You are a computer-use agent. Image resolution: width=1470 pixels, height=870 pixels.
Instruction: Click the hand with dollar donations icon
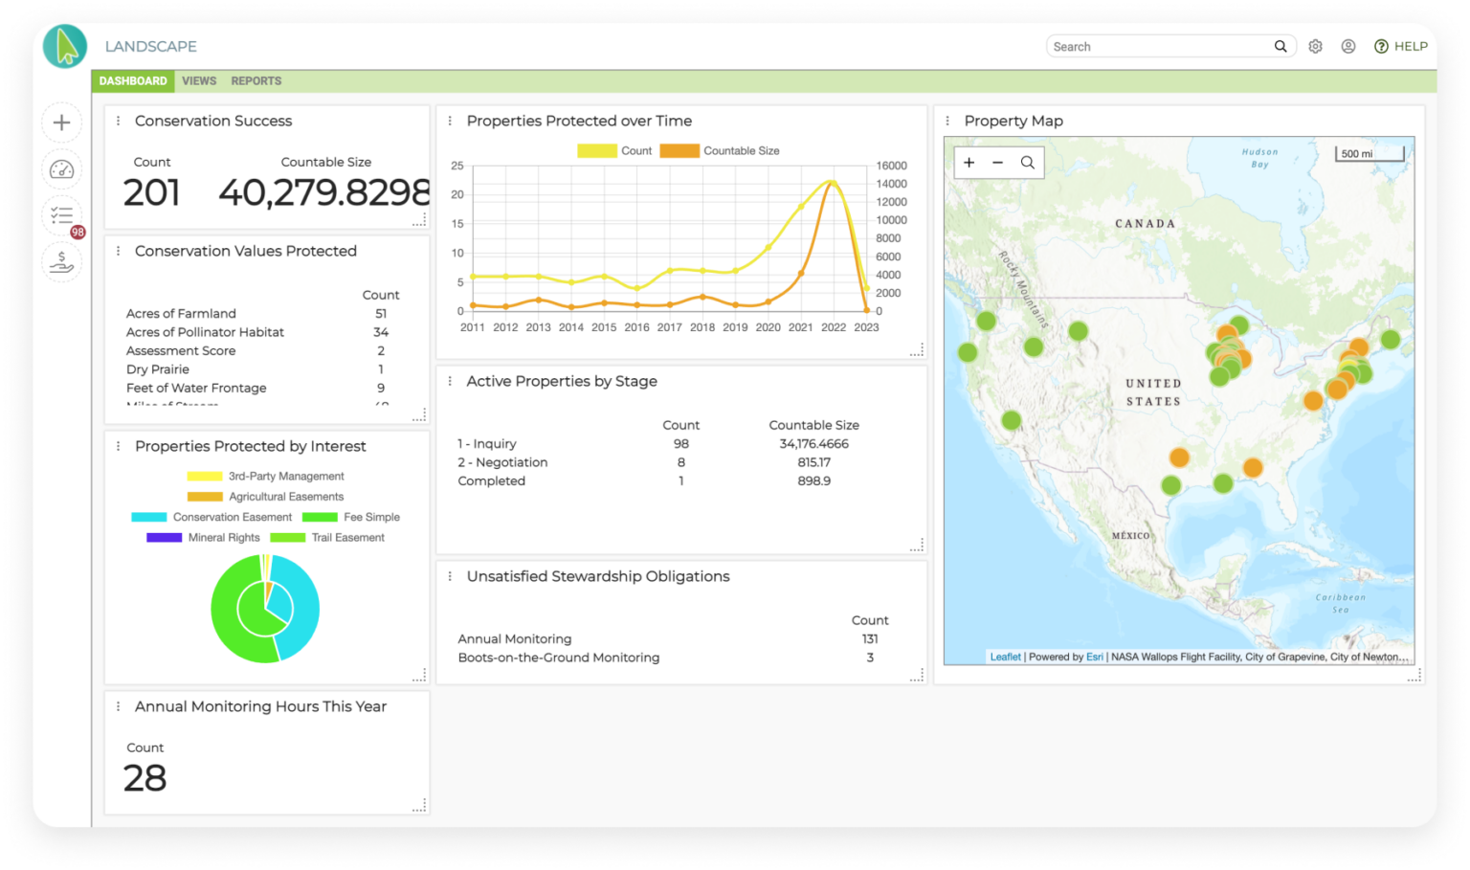[62, 261]
